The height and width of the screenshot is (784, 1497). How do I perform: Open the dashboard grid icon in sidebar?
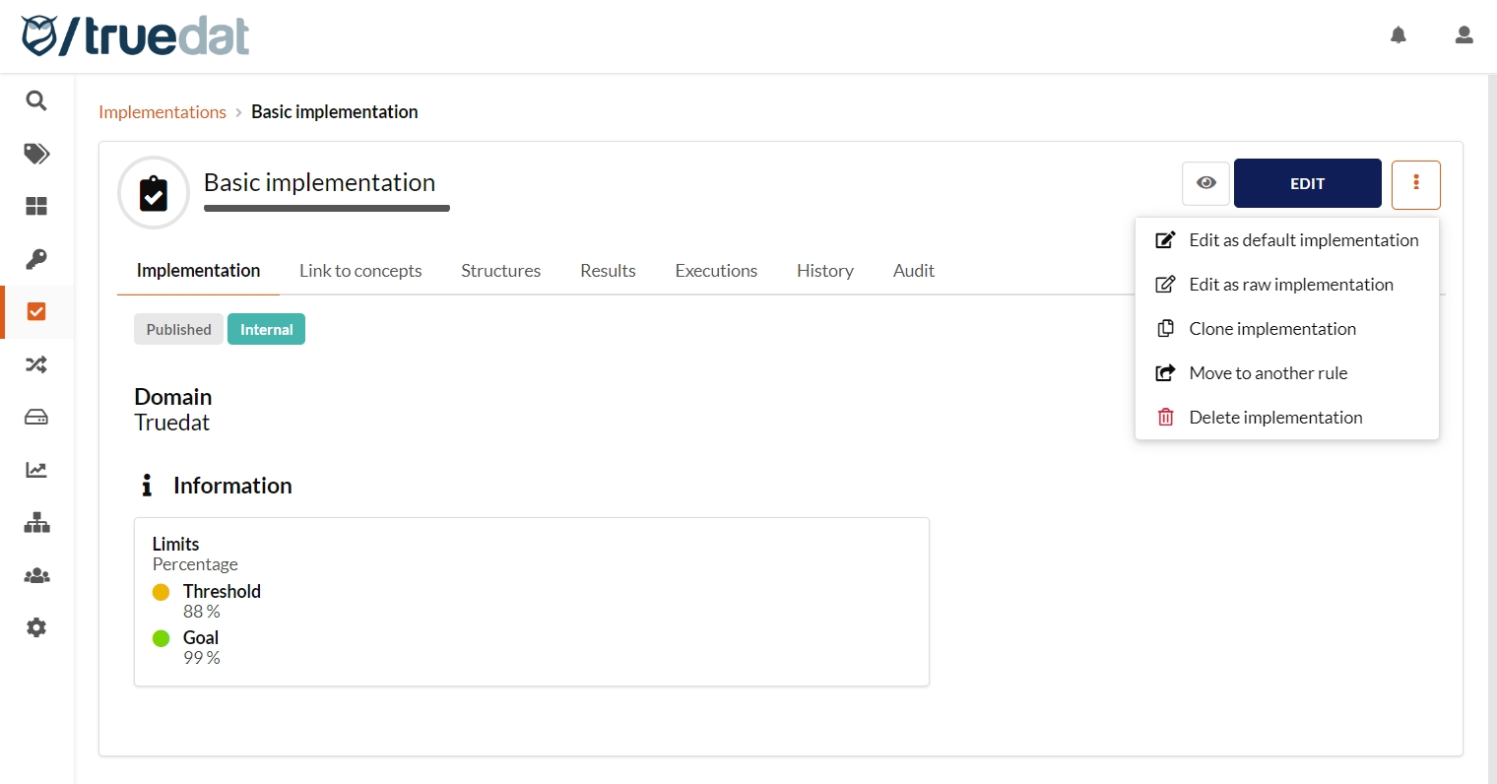pos(36,206)
